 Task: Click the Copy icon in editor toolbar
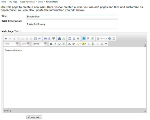[x=18, y=38]
